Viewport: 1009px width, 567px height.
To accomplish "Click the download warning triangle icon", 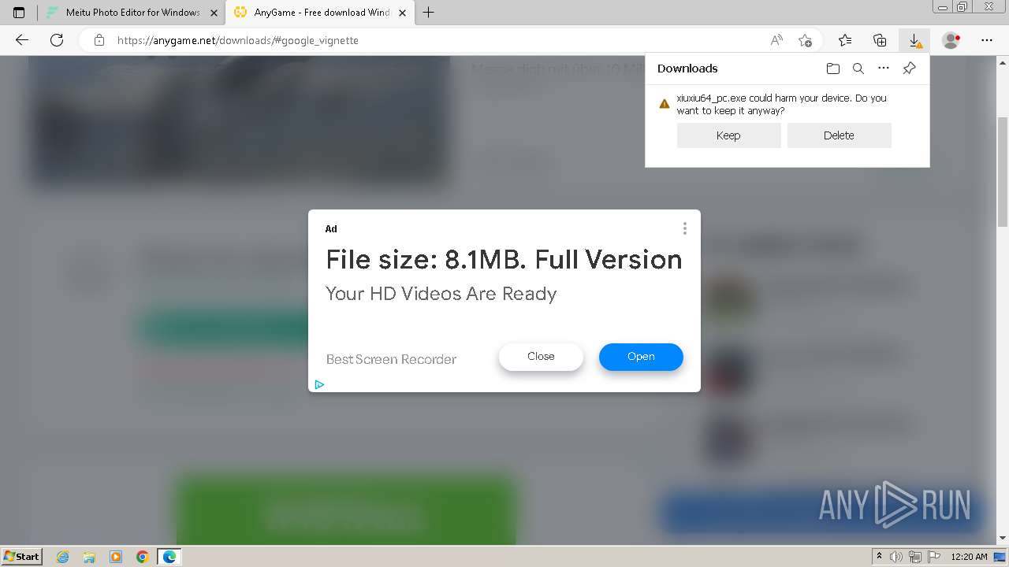I will coord(665,103).
